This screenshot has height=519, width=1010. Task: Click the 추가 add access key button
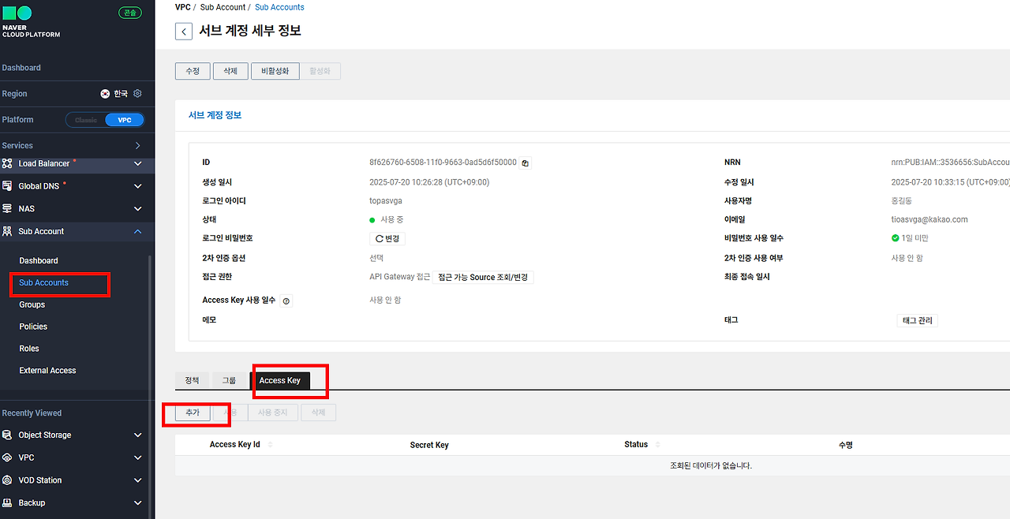pyautogui.click(x=193, y=413)
